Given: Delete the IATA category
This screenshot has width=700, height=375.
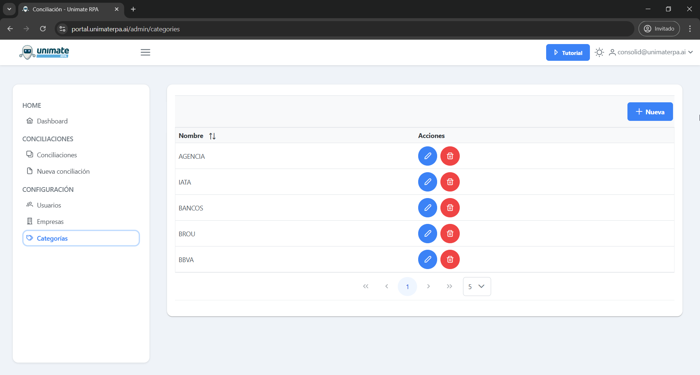Looking at the screenshot, I should 450,182.
